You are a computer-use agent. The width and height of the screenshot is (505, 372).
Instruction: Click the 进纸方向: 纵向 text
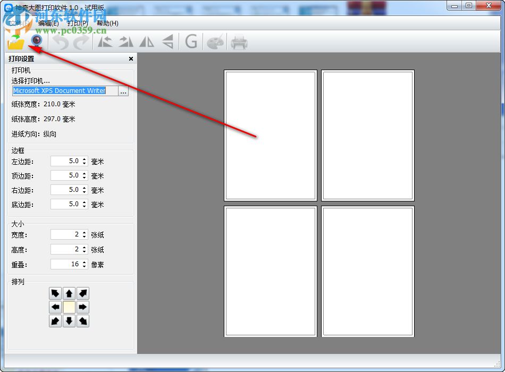click(x=34, y=134)
